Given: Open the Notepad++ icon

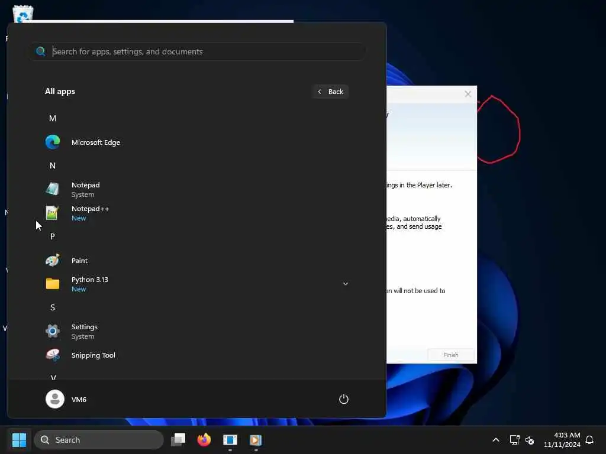Looking at the screenshot, I should coord(53,213).
